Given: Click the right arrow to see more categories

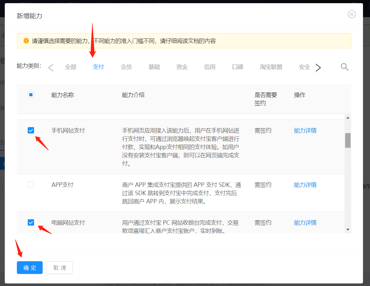Looking at the screenshot, I should (318, 67).
